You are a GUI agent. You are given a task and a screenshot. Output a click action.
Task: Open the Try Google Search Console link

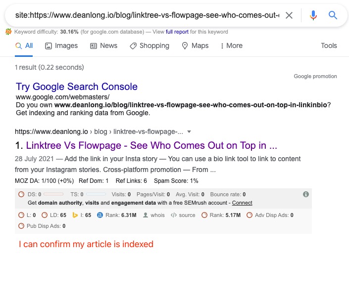(x=77, y=86)
